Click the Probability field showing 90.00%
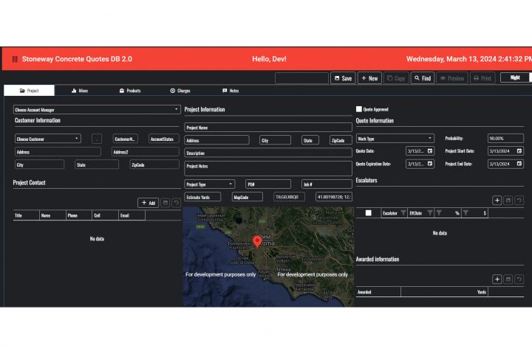The image size is (532, 354). click(x=505, y=138)
